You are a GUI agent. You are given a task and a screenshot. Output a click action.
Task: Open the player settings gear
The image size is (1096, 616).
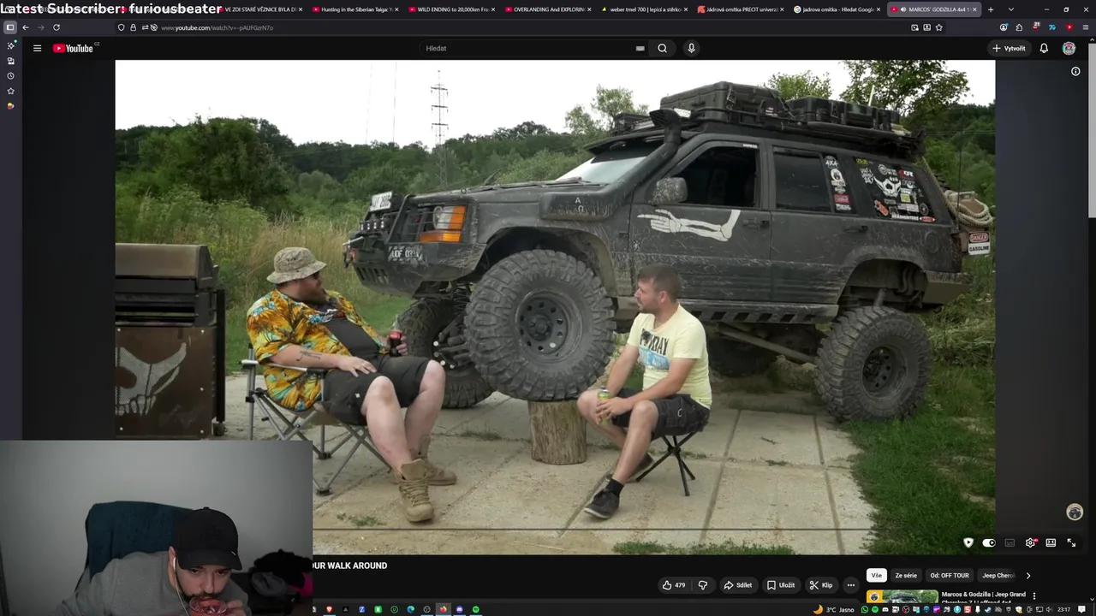pos(1031,542)
